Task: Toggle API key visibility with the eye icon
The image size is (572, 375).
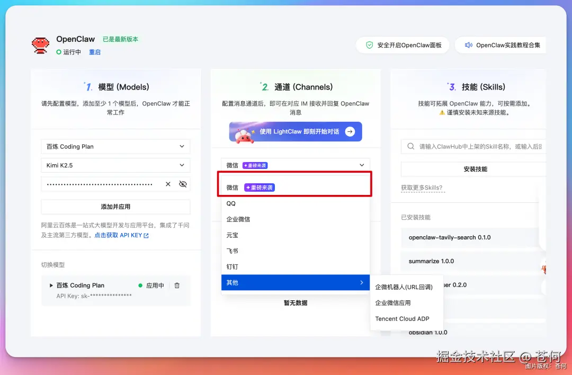Action: click(x=183, y=184)
